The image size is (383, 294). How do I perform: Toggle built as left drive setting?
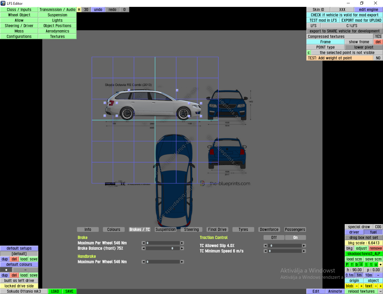pyautogui.click(x=19, y=281)
